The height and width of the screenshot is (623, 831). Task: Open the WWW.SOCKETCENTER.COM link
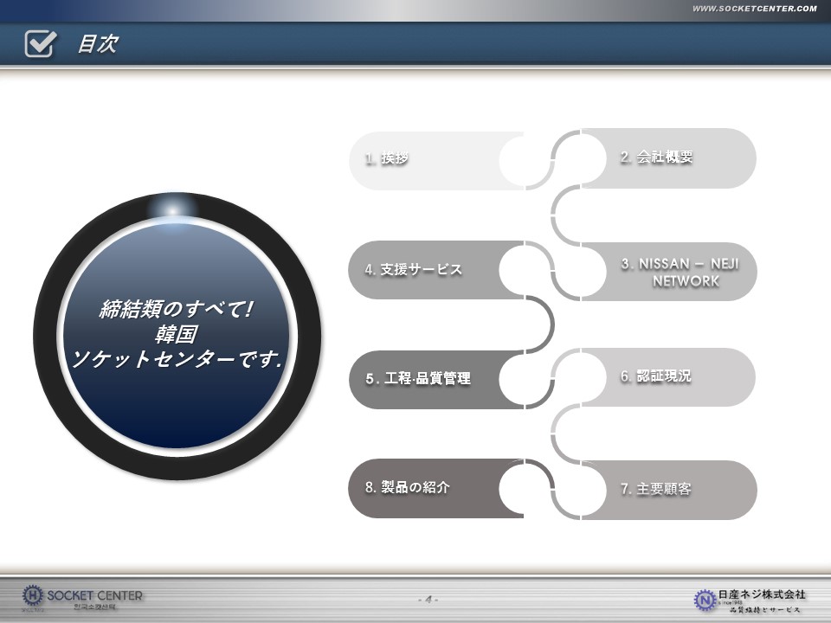click(754, 9)
